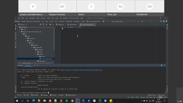Open the Refactor menu
Image resolution: width=183 pixels, height=103 pixels.
coord(43,18)
